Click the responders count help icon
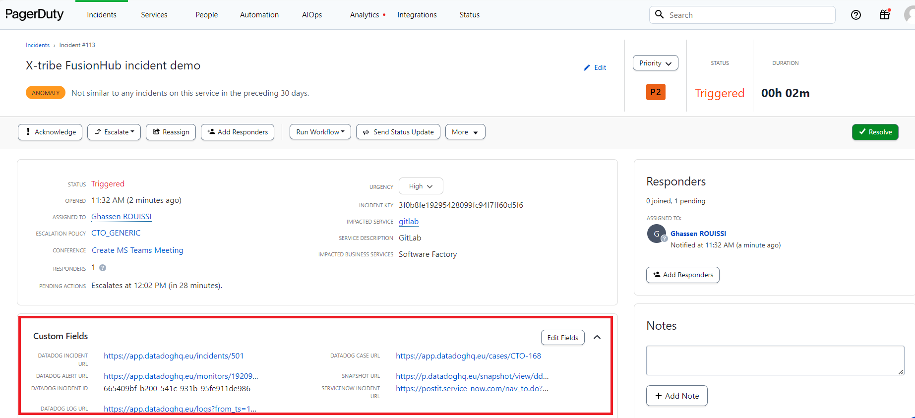Screen dimensions: 915x418 103,268
